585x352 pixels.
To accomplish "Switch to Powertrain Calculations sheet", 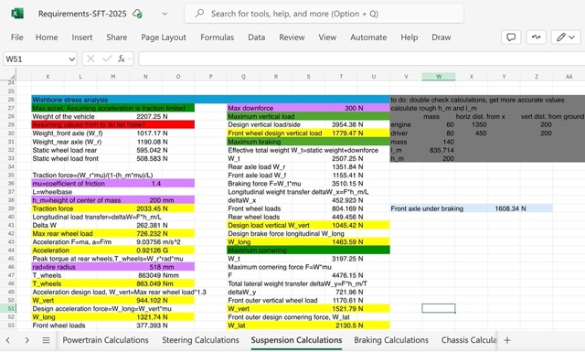I will (106, 340).
